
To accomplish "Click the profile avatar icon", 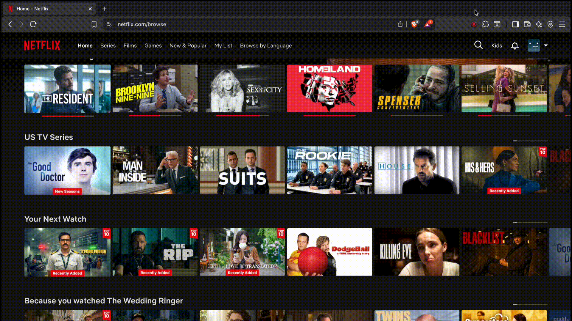I will 534,45.
